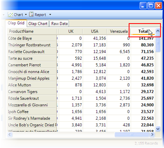Select the Alice Mutton row header
The image size is (164, 148).
pos(32,85)
